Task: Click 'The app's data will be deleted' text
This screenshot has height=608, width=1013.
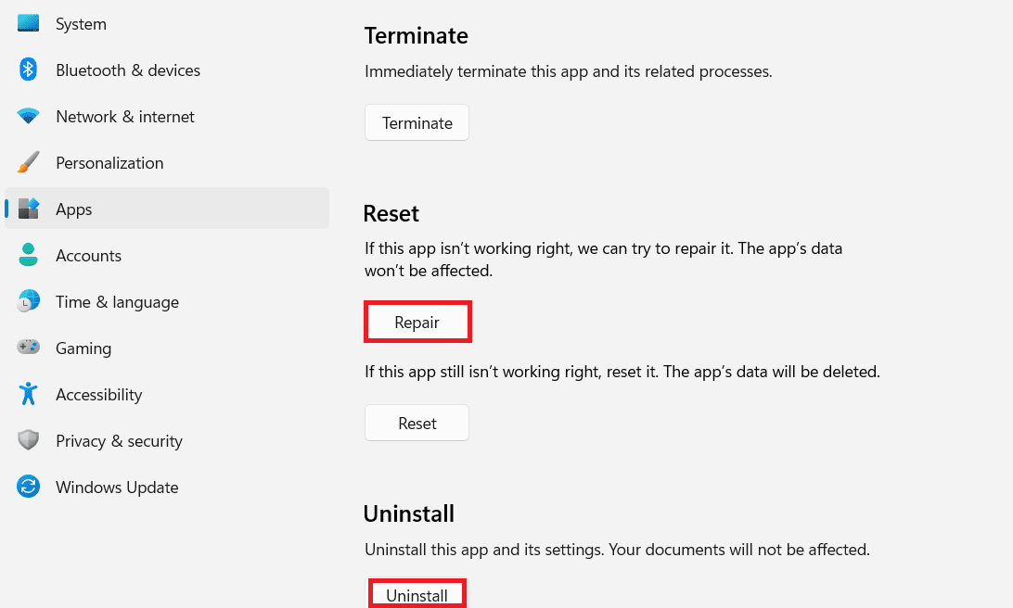Action: click(772, 372)
